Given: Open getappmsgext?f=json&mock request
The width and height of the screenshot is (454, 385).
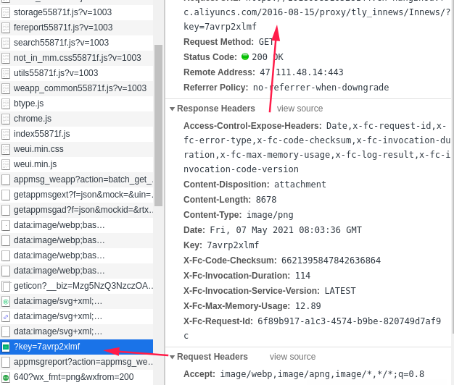Looking at the screenshot, I should coord(77,195).
